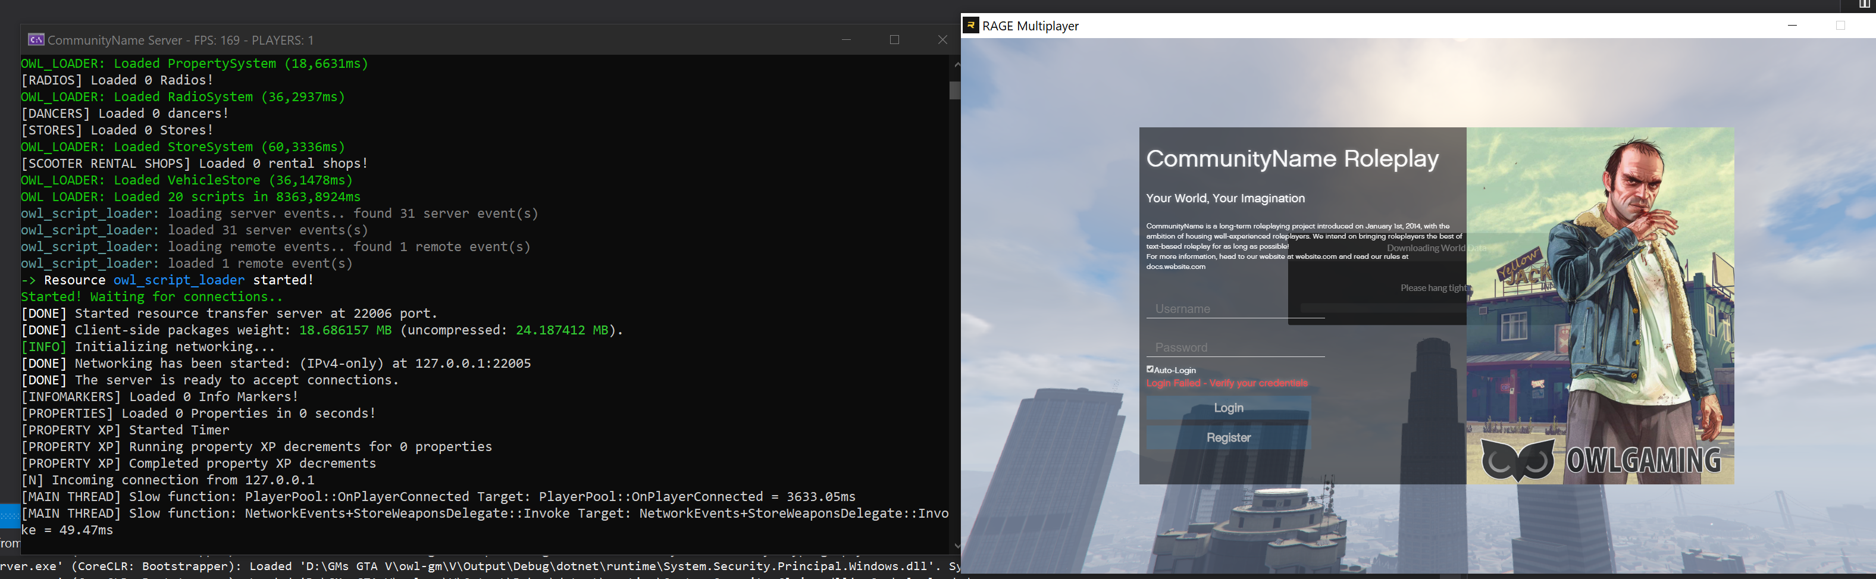Screen dimensions: 1876x579
Task: Click the console scrollbar down arrow
Action: click(956, 546)
